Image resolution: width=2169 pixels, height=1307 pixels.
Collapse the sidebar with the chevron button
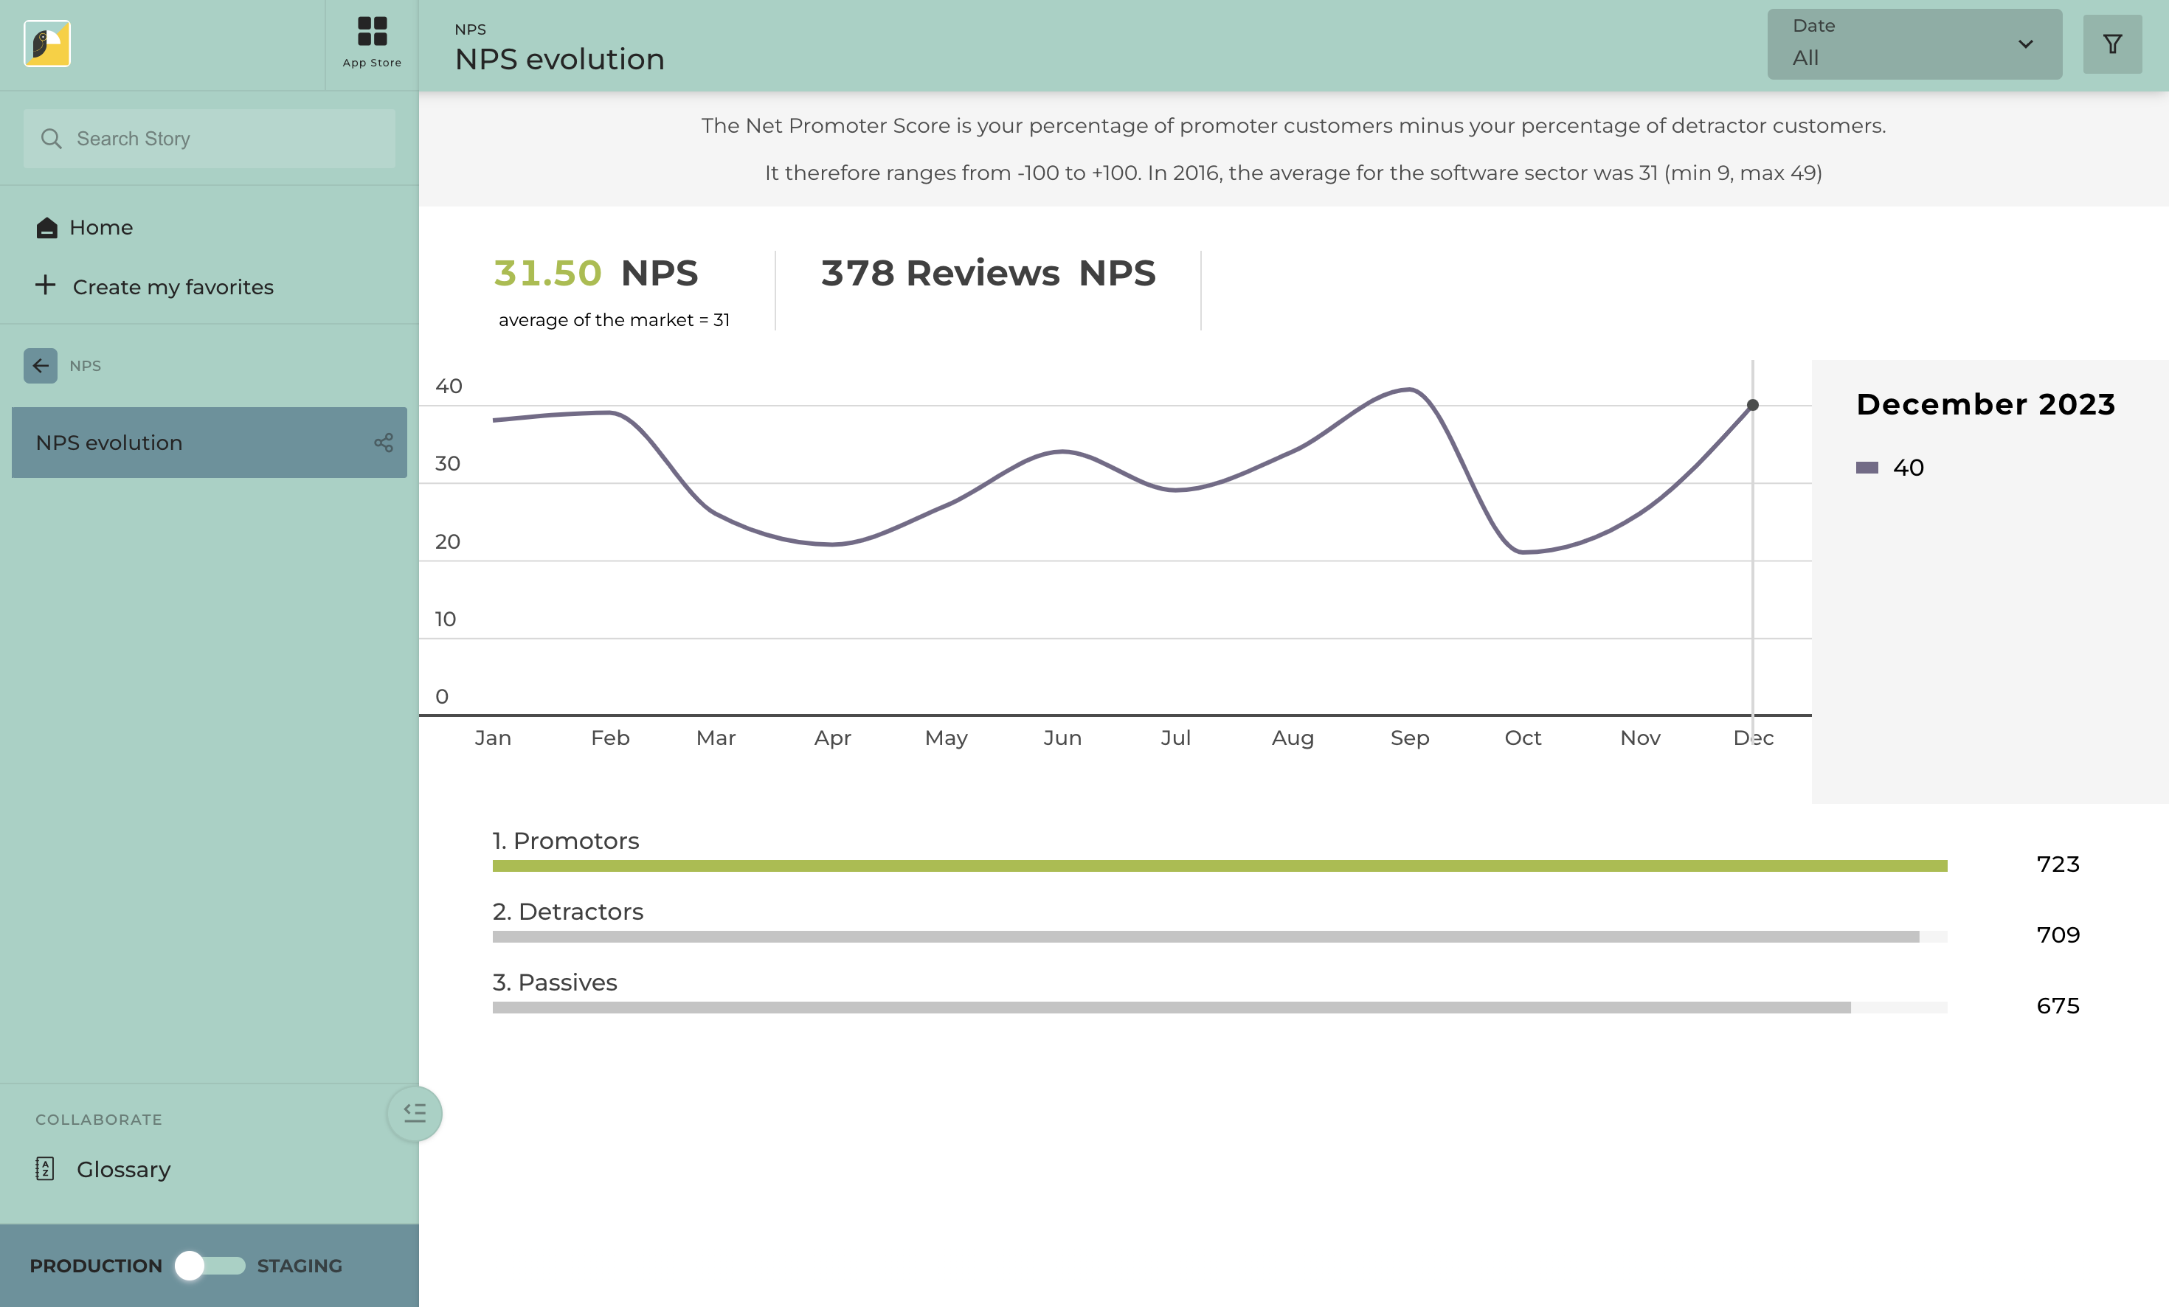415,1113
